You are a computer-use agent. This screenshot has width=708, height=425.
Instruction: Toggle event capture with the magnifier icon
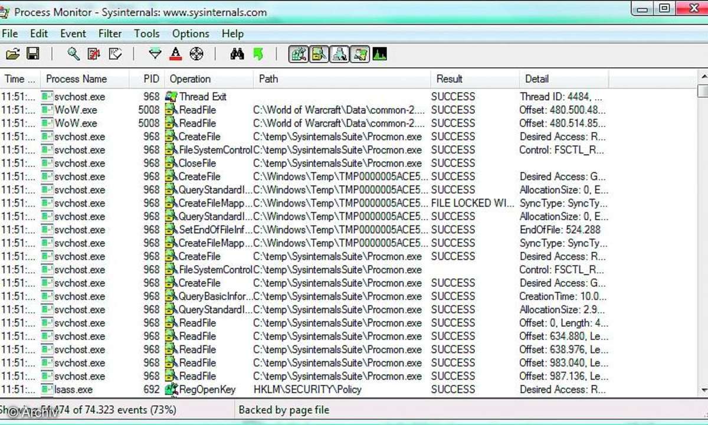click(74, 53)
